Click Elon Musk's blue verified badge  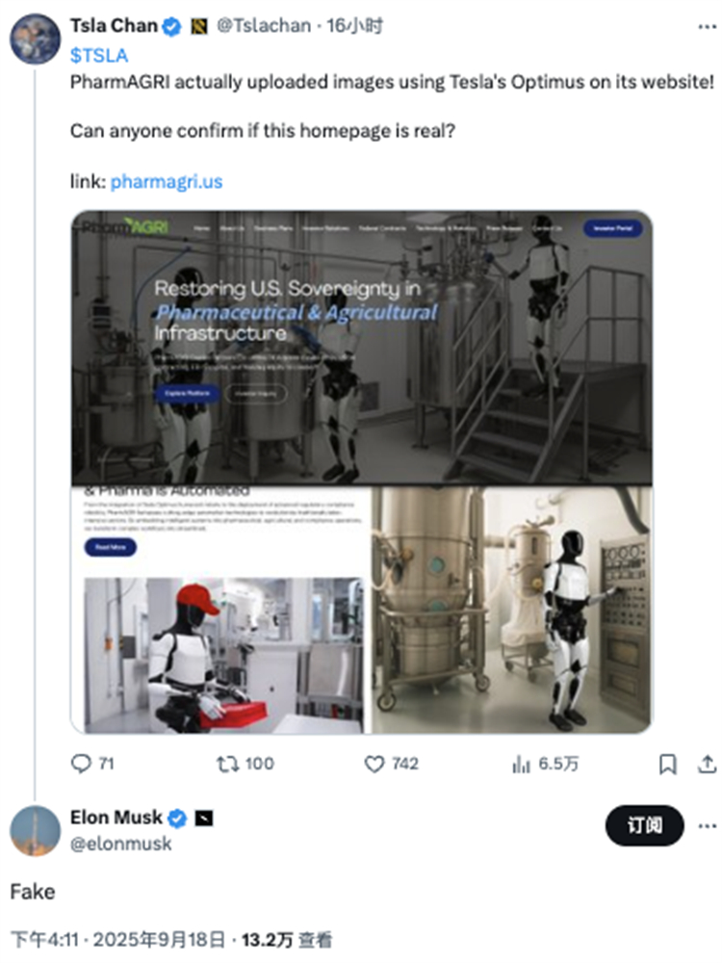tap(177, 819)
